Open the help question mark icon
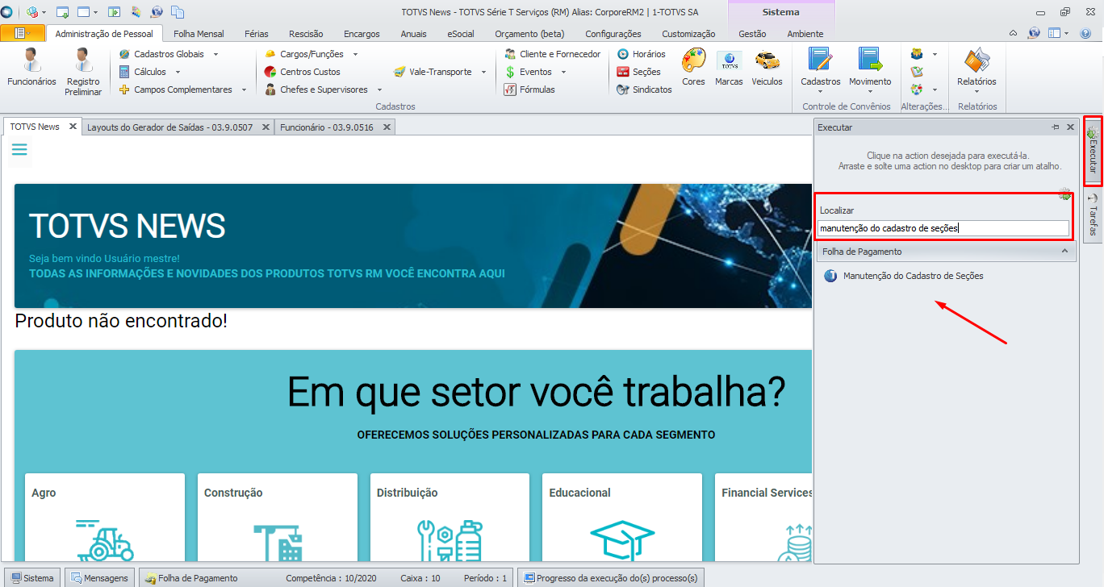 pyautogui.click(x=1085, y=33)
